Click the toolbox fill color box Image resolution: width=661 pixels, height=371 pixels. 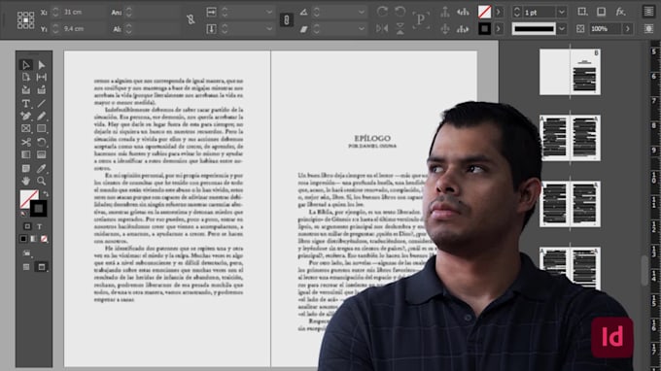click(x=29, y=199)
